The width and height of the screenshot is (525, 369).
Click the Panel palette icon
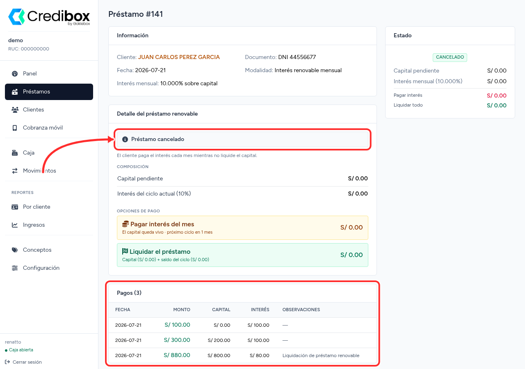pyautogui.click(x=15, y=74)
